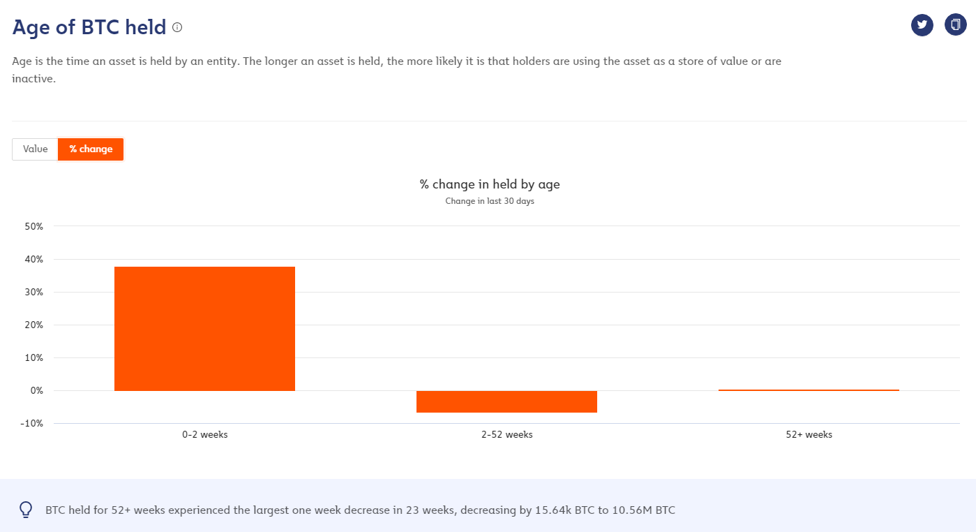Screen dimensions: 976x532
Task: Click the Age of BTC held heading
Action: (x=89, y=27)
